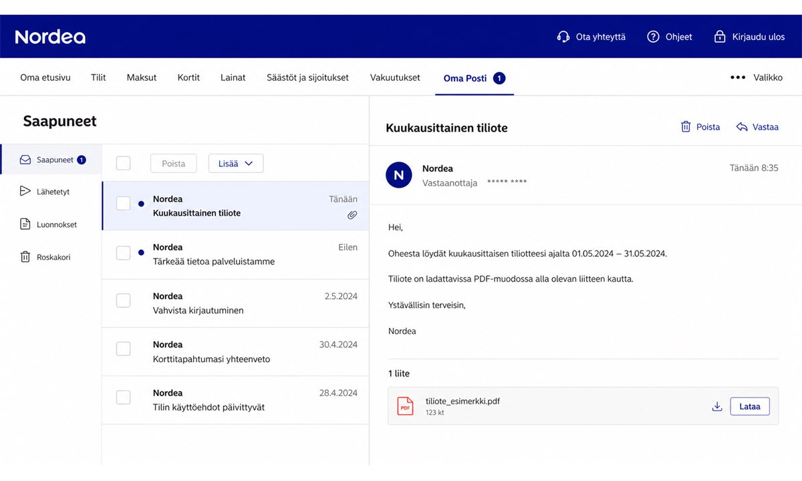802x481 pixels.
Task: Click the padlock icon beside Kirjaudu ulos
Action: [x=720, y=37]
